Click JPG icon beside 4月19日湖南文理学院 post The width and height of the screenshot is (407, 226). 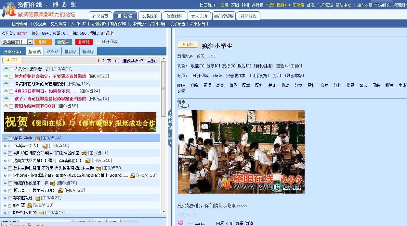pyautogui.click(x=84, y=153)
